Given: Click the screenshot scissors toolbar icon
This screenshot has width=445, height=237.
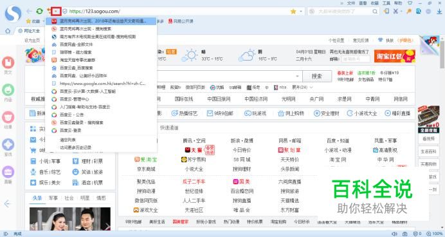Looking at the screenshot, I should [395, 12].
